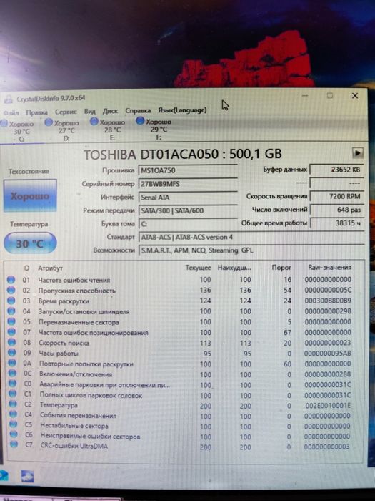The height and width of the screenshot is (501, 375).
Task: Click status icon for 0A Повторные попытки раскрутки
Action: 12,364
